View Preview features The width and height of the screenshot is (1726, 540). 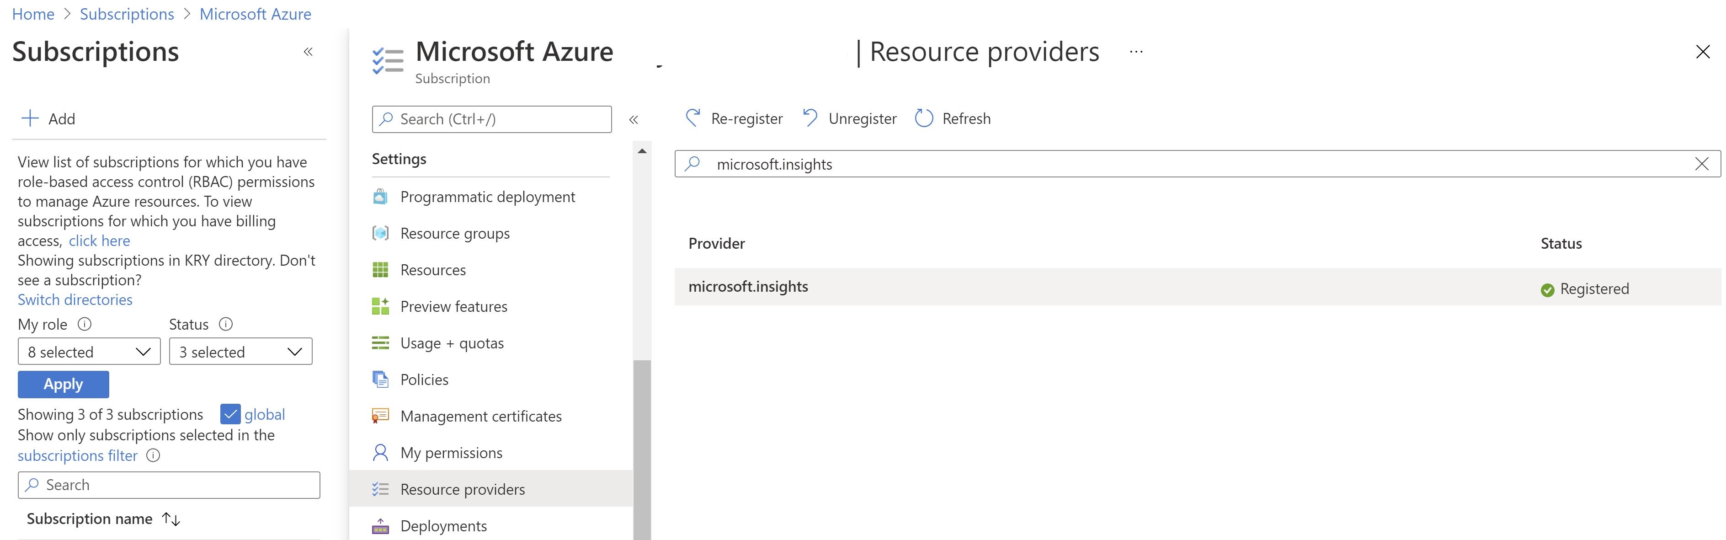pyautogui.click(x=453, y=306)
